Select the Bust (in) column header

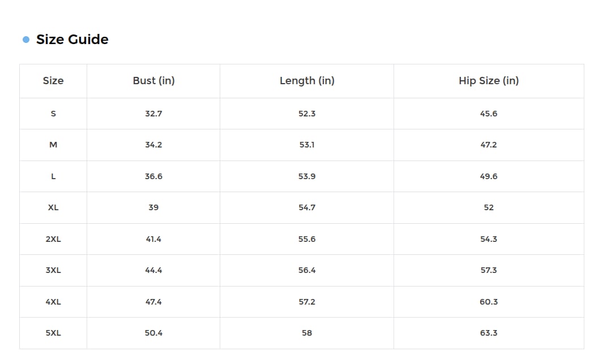(153, 81)
